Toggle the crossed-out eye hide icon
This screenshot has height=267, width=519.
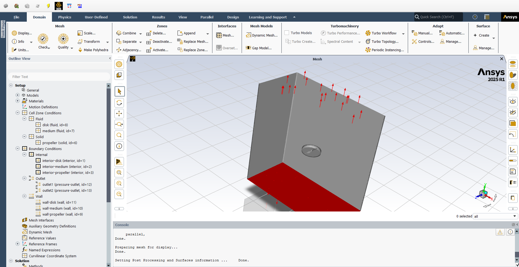click(513, 112)
